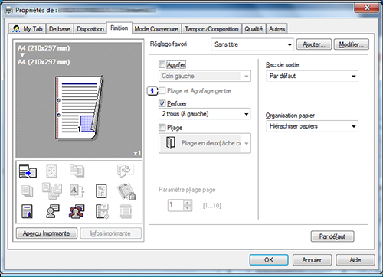Click the Par défaut reset button
383x277 pixels.
[332, 236]
